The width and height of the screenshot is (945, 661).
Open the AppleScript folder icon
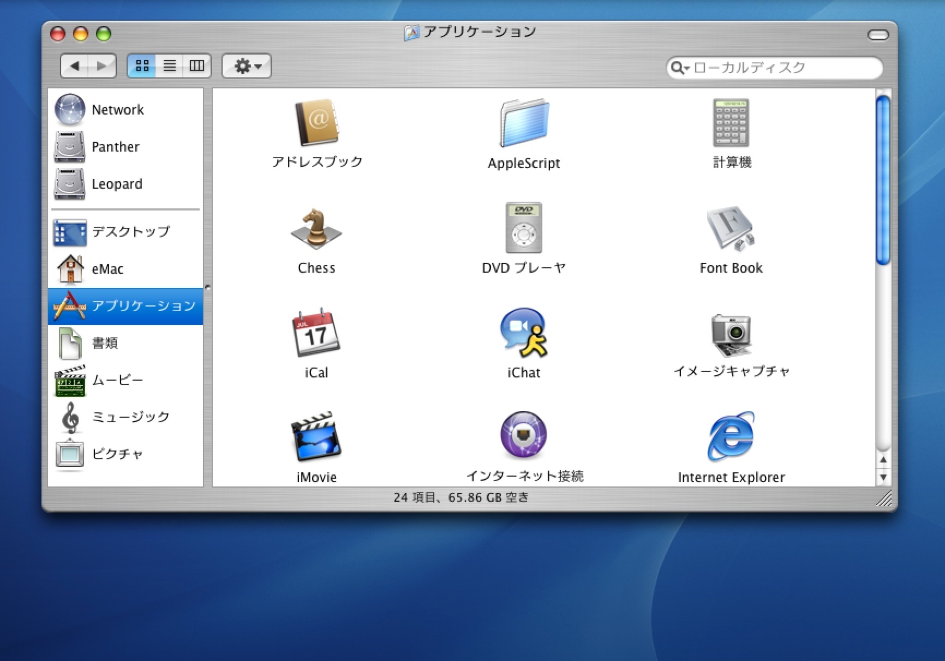(524, 123)
